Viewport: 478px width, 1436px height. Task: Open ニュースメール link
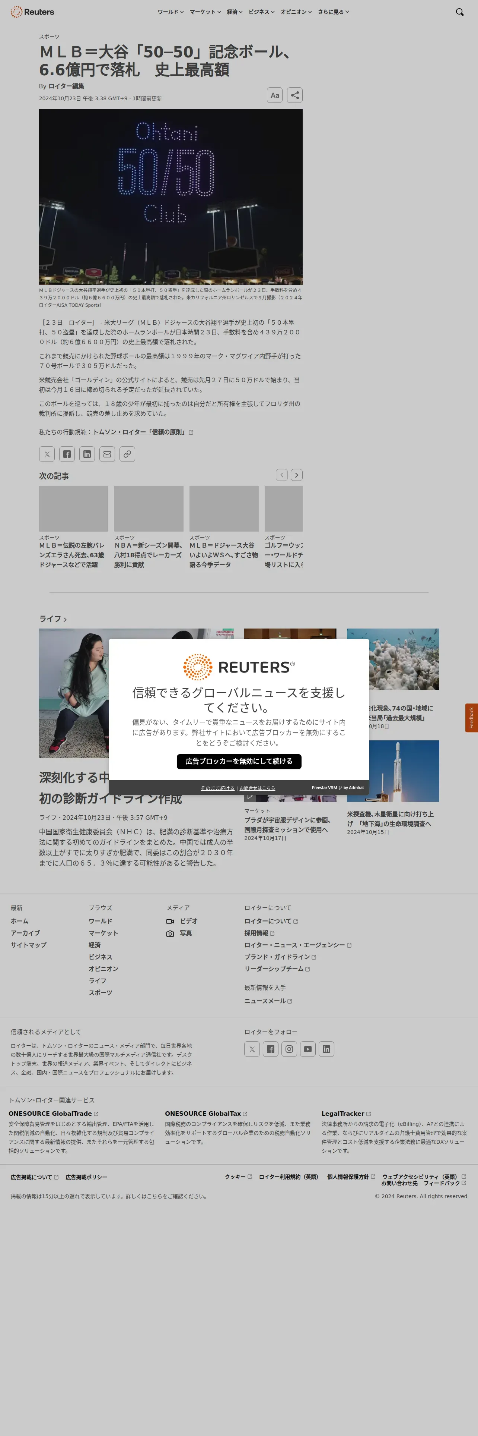(x=268, y=1001)
